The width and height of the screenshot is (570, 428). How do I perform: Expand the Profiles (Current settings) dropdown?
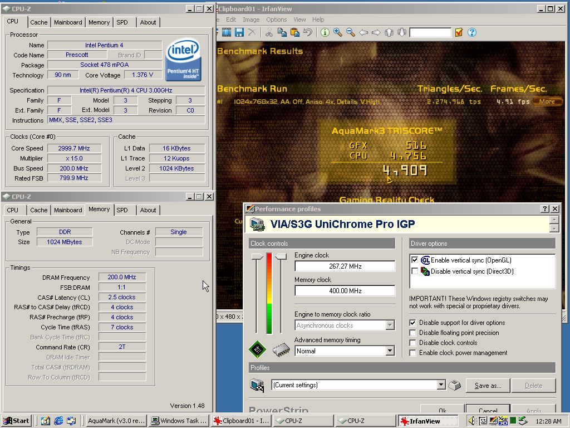point(441,385)
